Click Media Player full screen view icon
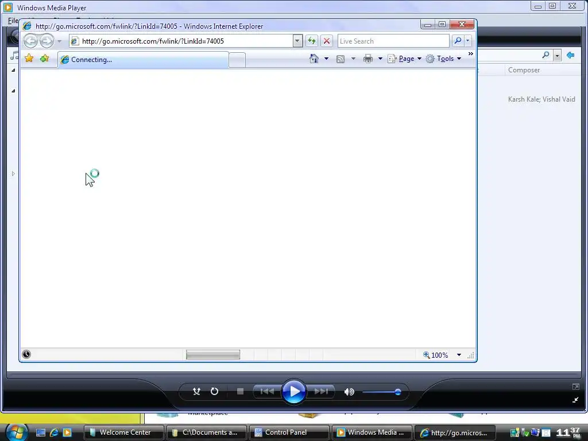 tap(575, 386)
